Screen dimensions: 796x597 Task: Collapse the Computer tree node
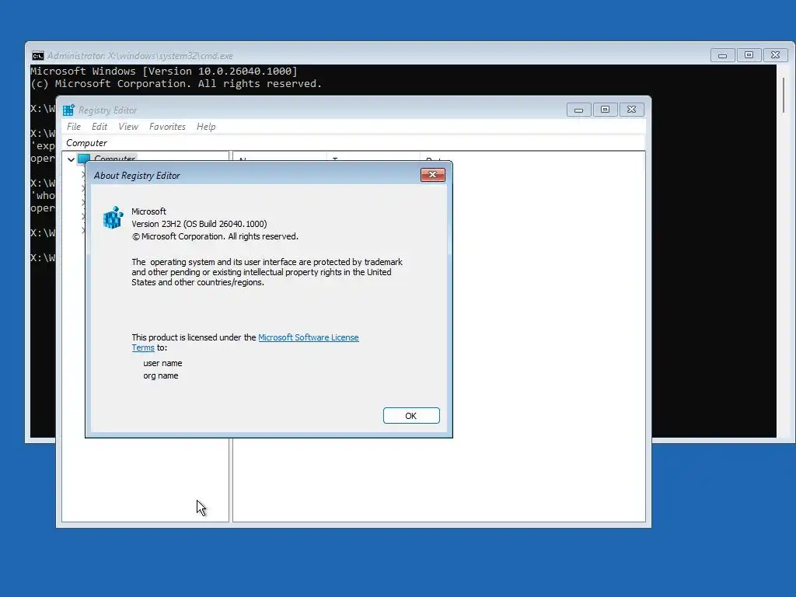(x=71, y=159)
